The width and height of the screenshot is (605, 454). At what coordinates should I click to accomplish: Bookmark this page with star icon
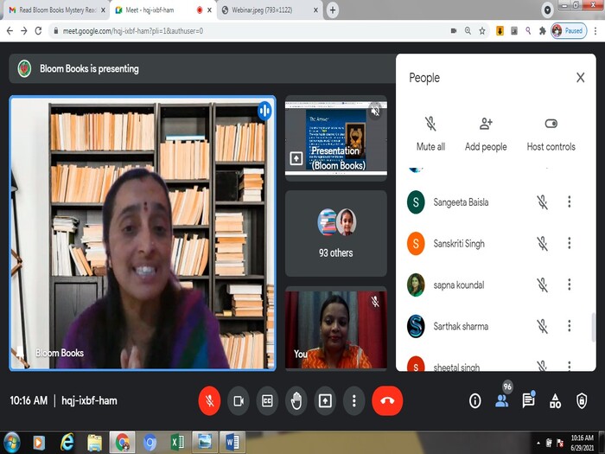click(482, 31)
